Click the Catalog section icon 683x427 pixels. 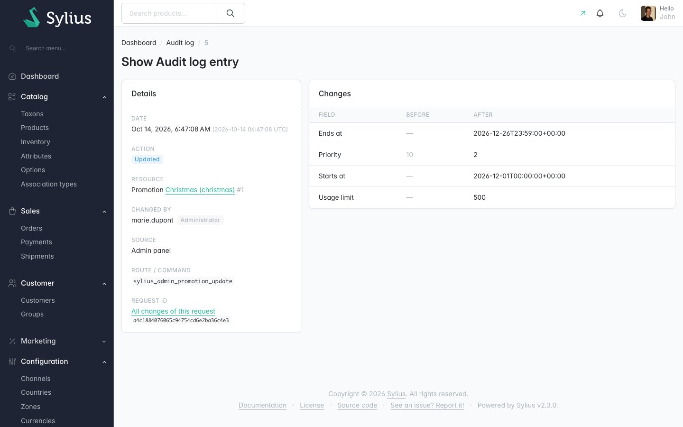12,97
